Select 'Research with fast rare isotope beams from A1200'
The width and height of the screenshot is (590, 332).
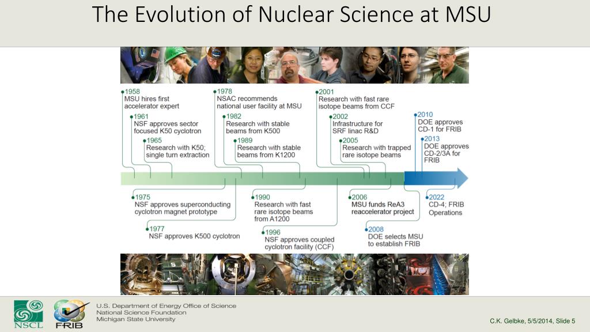click(x=283, y=212)
